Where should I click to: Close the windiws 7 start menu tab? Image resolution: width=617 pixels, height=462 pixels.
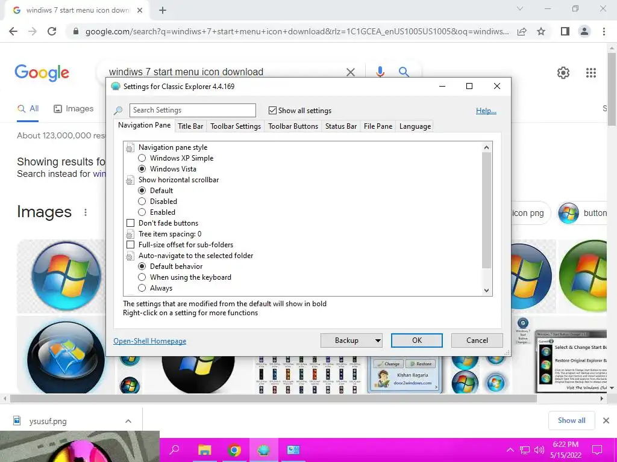140,10
